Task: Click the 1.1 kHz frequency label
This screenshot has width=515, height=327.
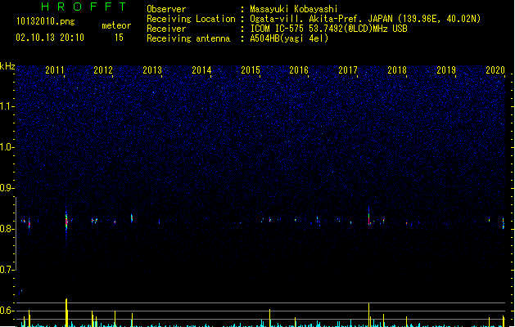Action: tap(7, 106)
